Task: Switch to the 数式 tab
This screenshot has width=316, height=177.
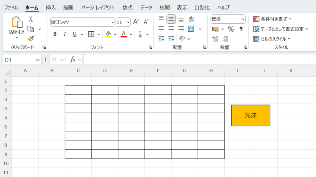Action: (127, 8)
